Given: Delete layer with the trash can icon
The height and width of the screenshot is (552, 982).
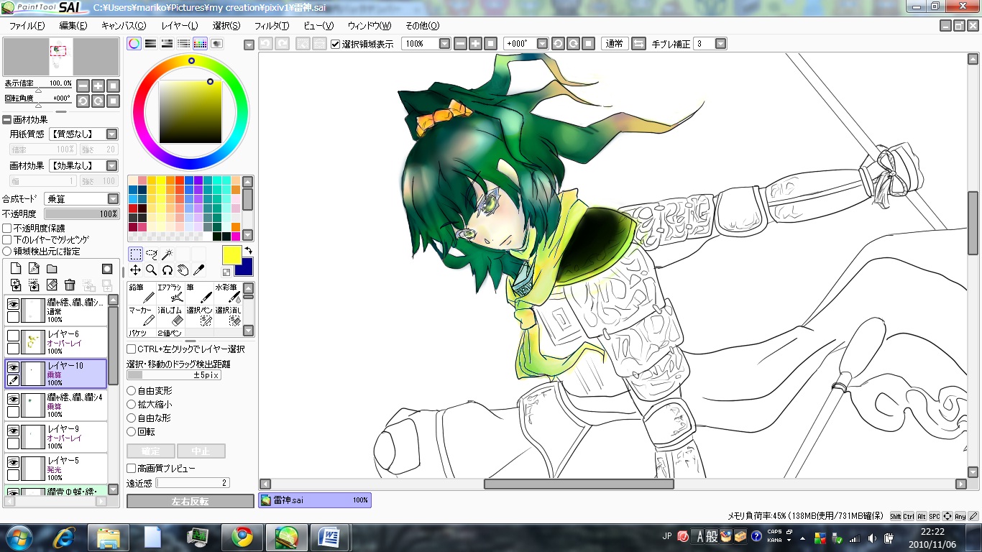Looking at the screenshot, I should 70,285.
